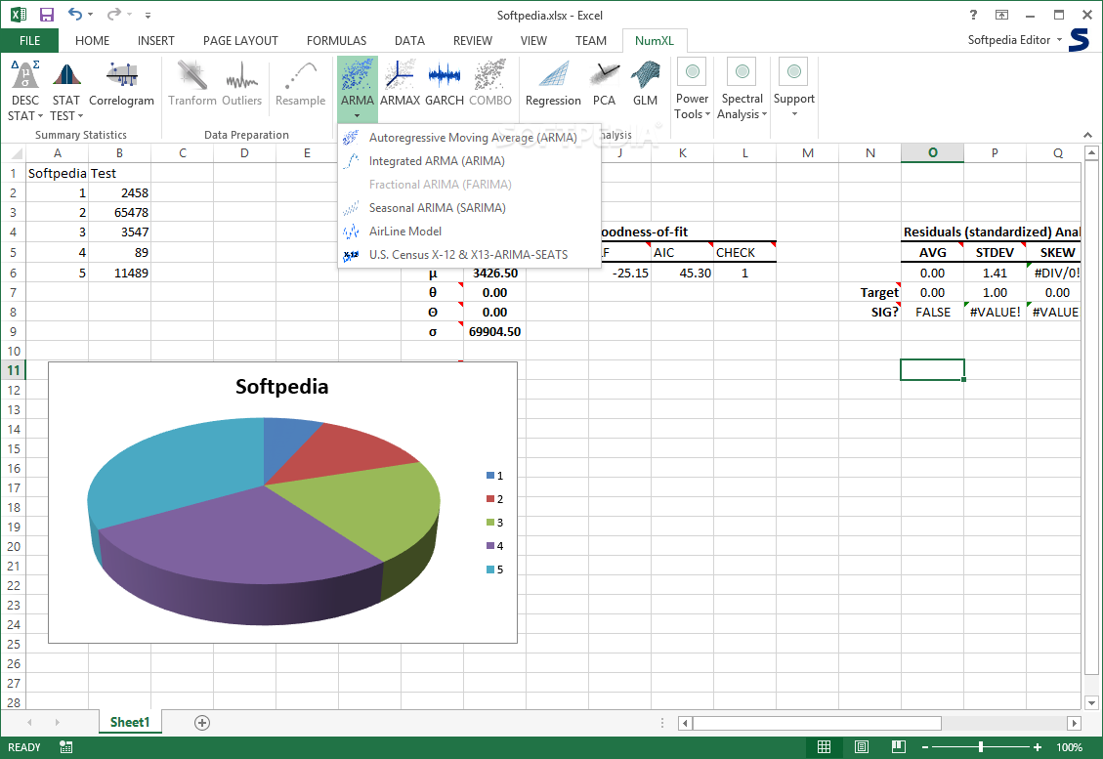
Task: Click the 100% zoom level
Action: click(1069, 747)
